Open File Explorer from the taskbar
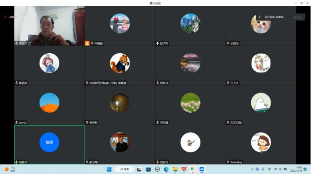This screenshot has width=311, height=174. tap(175, 169)
